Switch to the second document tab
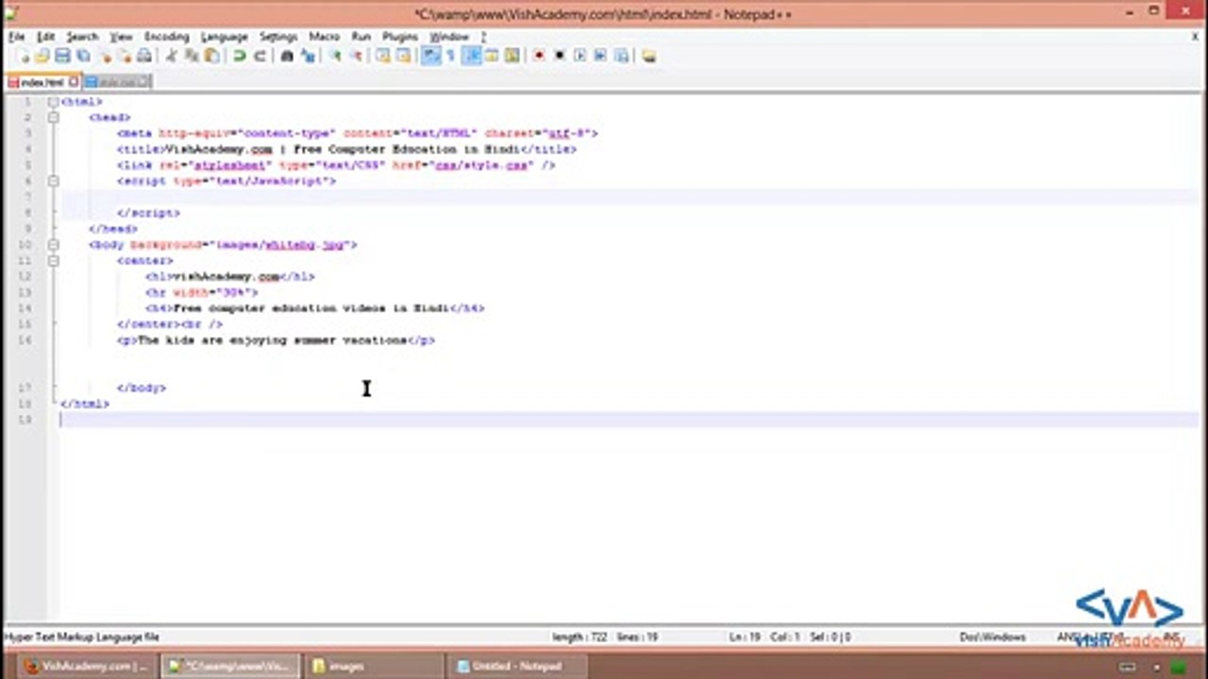 click(117, 82)
